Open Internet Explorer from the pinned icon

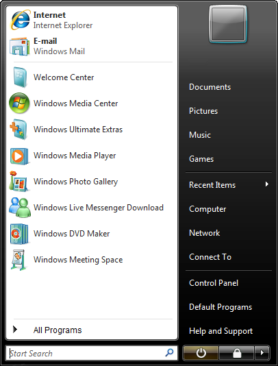click(x=20, y=20)
